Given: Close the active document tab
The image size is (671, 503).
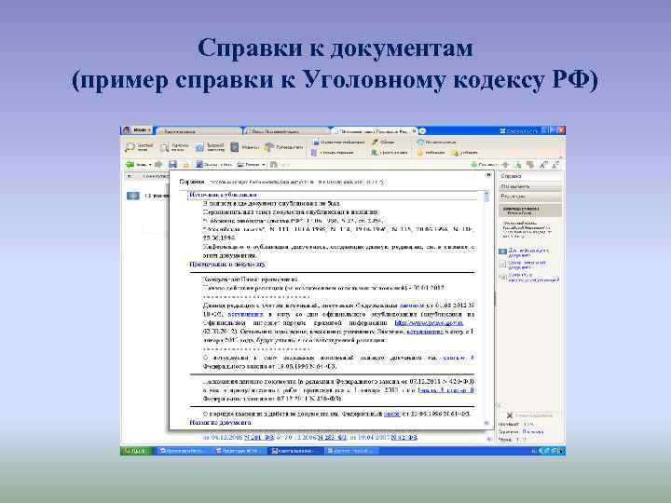Looking at the screenshot, I should (x=415, y=131).
